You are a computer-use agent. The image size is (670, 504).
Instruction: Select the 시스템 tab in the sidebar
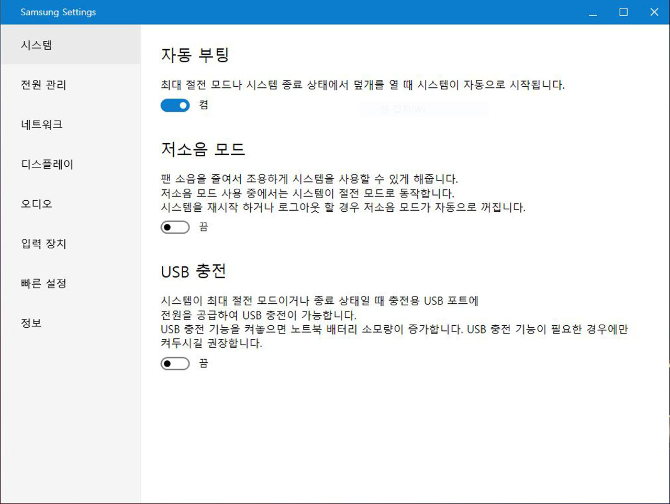pyautogui.click(x=37, y=45)
